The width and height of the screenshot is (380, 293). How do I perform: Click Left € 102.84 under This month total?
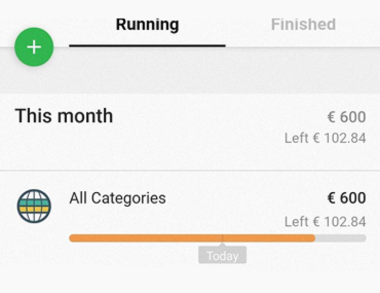[x=325, y=138]
